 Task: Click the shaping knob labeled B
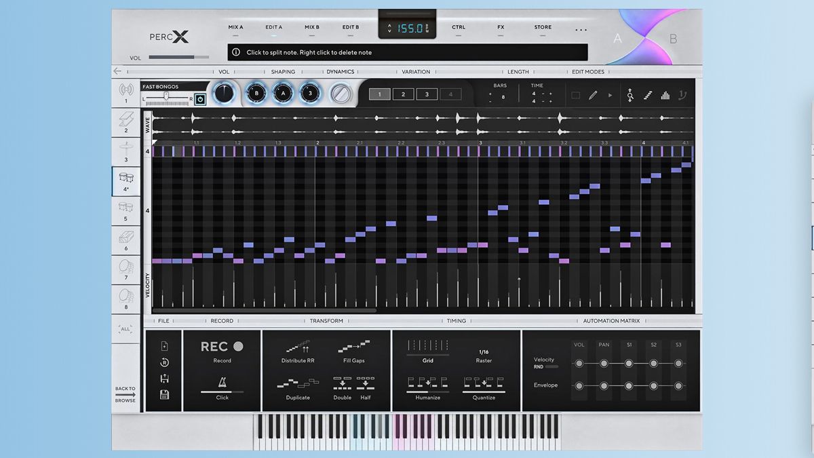point(256,94)
